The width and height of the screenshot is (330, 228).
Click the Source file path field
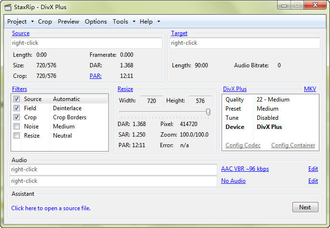(87, 43)
